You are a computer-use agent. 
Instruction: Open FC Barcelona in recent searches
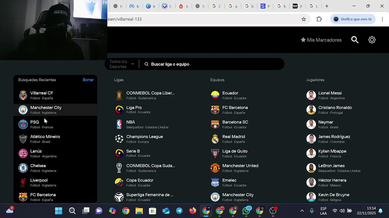(x=55, y=197)
